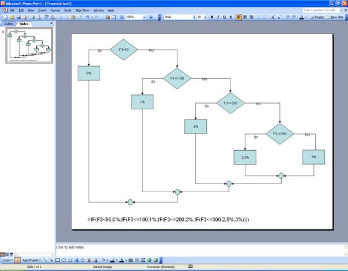Open the Slide Show menu
348x271 pixels.
(82, 10)
